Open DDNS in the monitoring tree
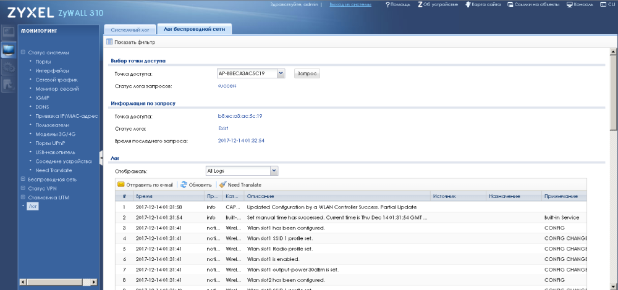Viewport: 618px width, 290px height. pos(42,107)
